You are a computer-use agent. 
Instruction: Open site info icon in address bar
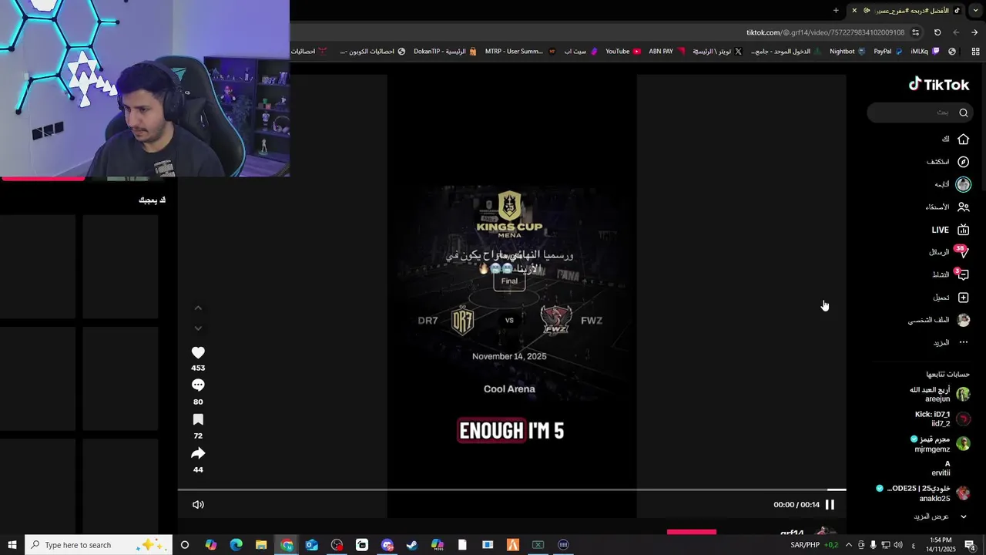(915, 32)
